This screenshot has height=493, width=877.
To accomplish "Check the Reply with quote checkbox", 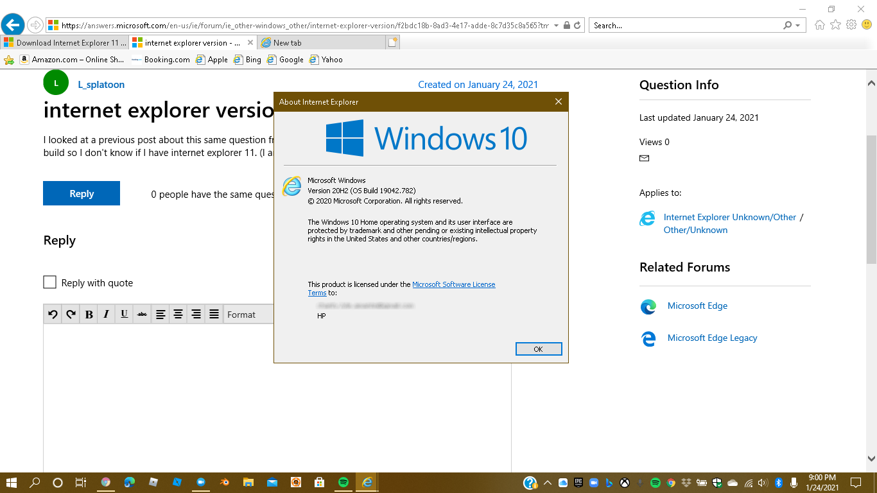I will (x=49, y=282).
